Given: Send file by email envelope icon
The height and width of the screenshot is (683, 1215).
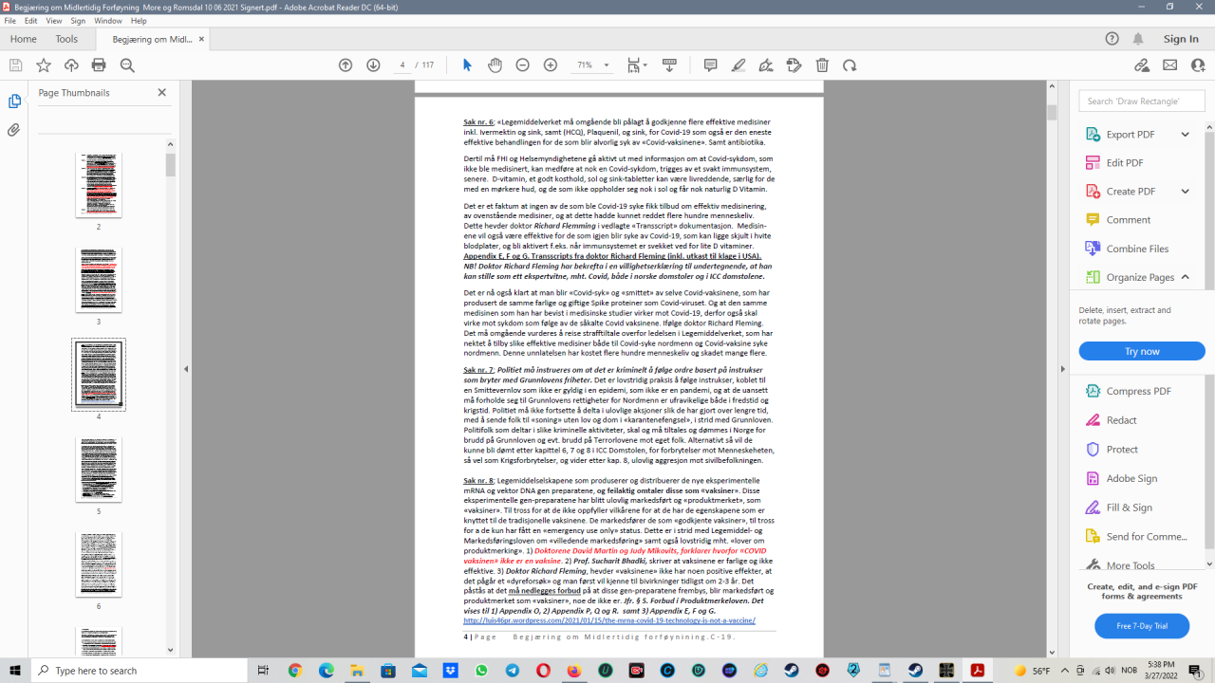Looking at the screenshot, I should click(x=1170, y=65).
